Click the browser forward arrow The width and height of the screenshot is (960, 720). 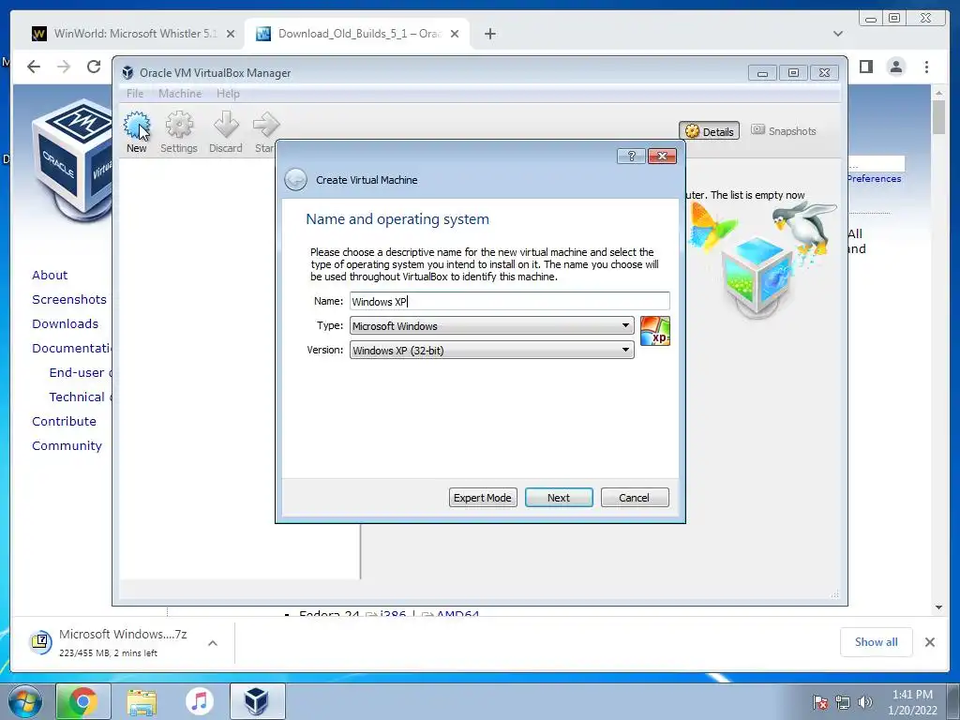(64, 67)
